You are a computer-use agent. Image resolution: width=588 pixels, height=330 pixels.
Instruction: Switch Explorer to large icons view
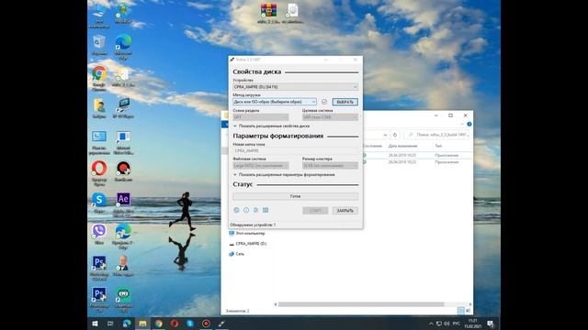[x=468, y=311]
